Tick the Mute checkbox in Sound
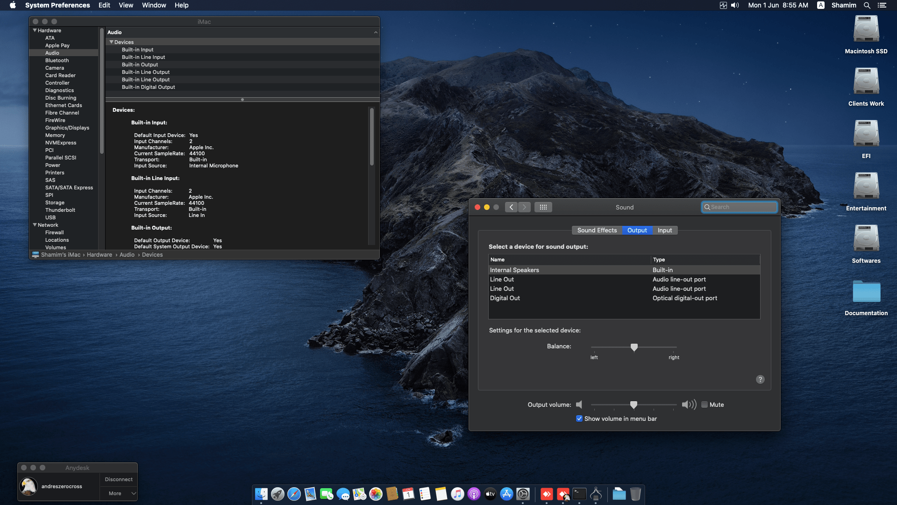 [x=705, y=404]
